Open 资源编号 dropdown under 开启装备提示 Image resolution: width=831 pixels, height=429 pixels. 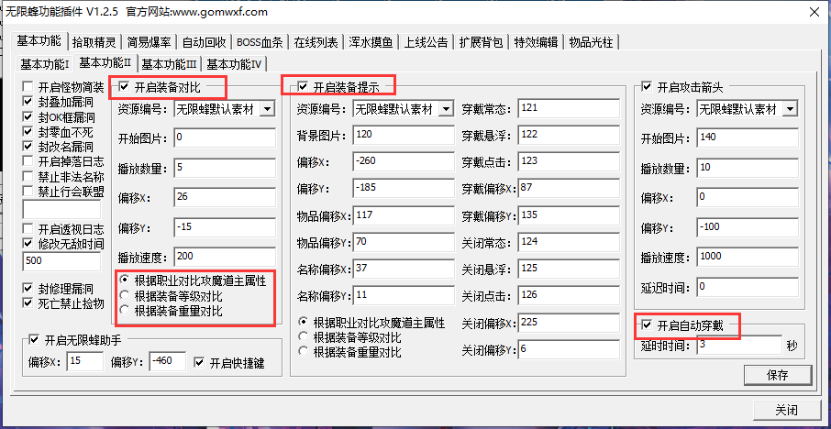(x=446, y=109)
